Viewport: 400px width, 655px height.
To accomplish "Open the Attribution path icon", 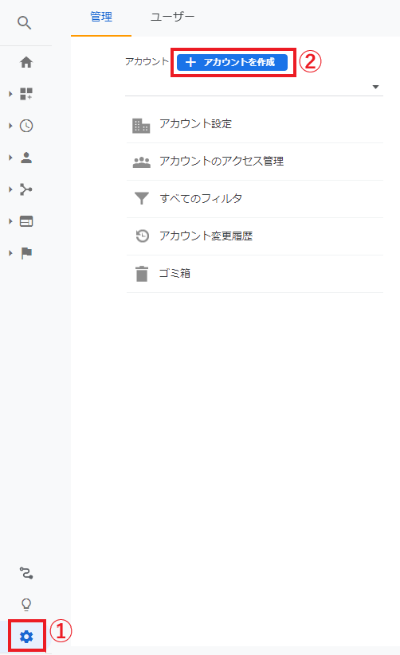I will [26, 573].
